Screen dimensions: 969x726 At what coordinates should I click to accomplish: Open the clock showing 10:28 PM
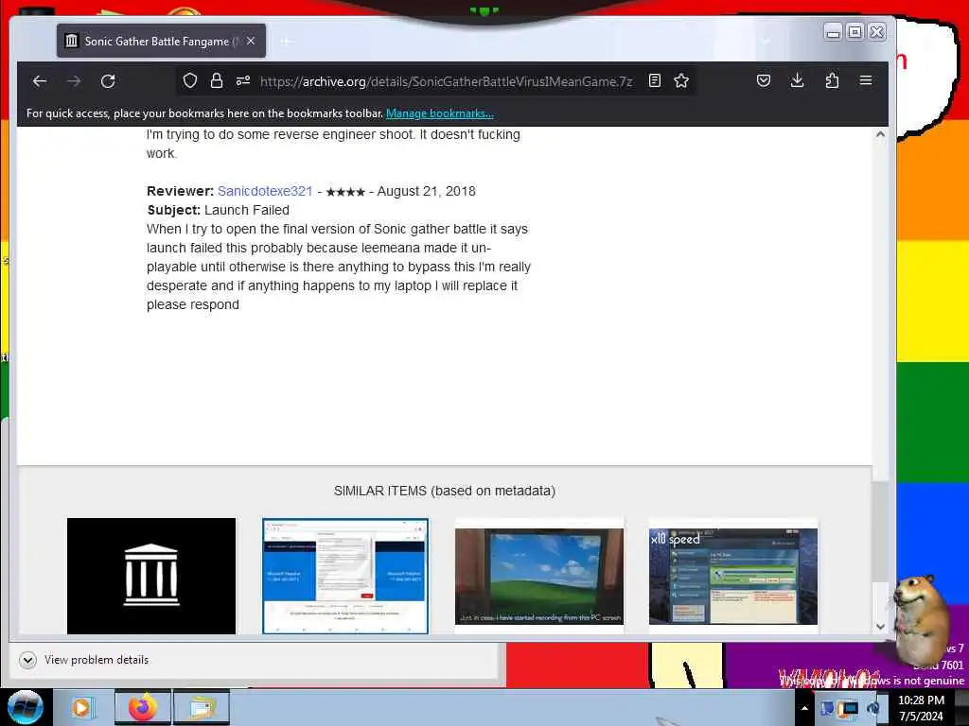[x=921, y=708]
